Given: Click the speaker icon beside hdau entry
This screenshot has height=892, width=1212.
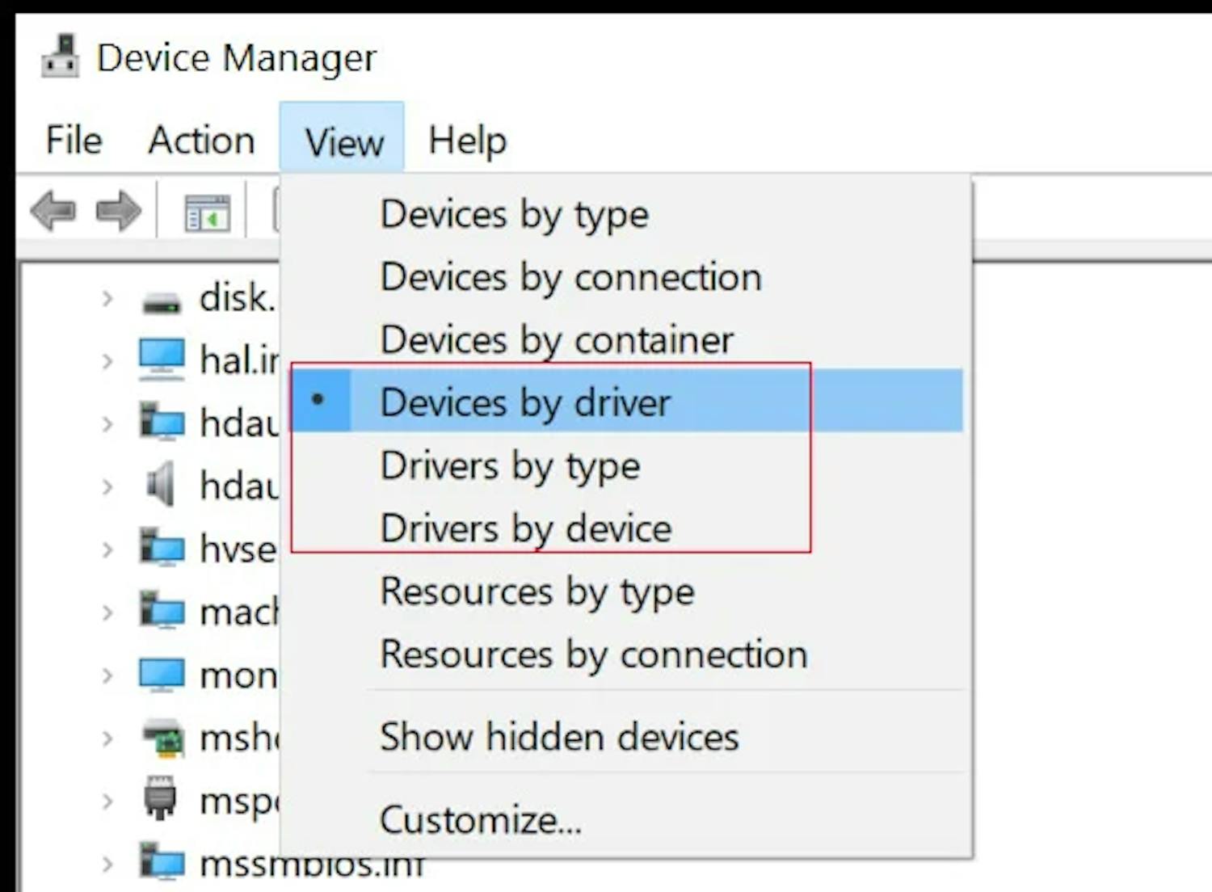Looking at the screenshot, I should tap(162, 485).
